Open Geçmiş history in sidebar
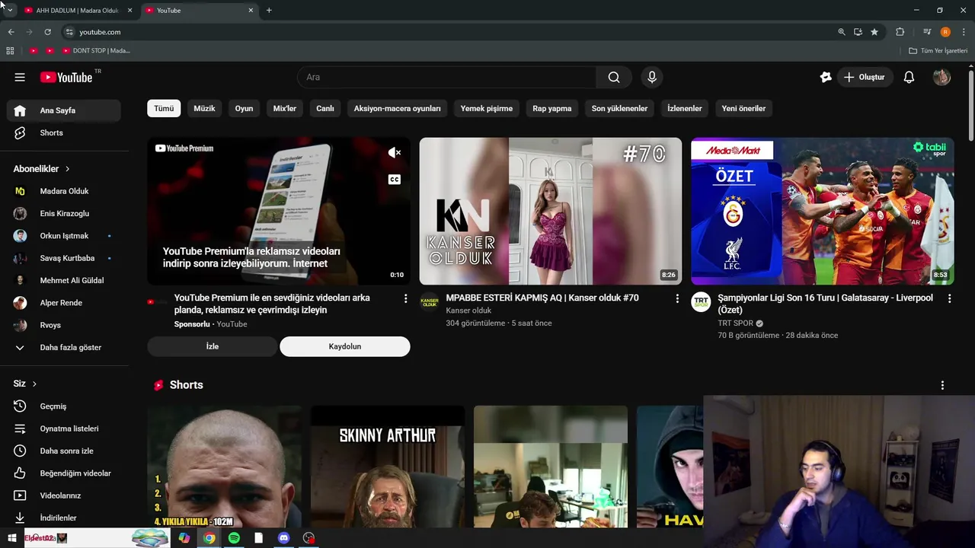Viewport: 975px width, 548px height. (x=64, y=406)
